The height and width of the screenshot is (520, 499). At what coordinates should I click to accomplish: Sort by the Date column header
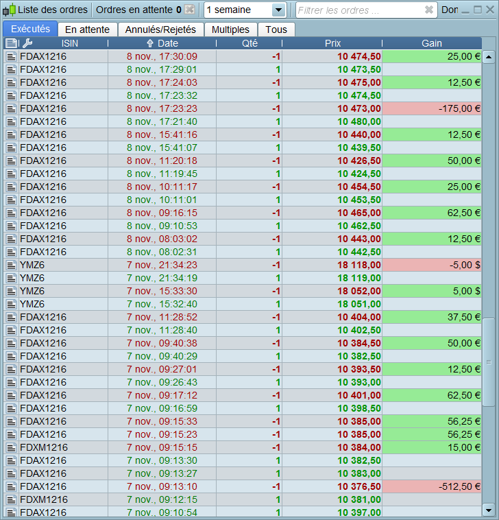[x=162, y=43]
